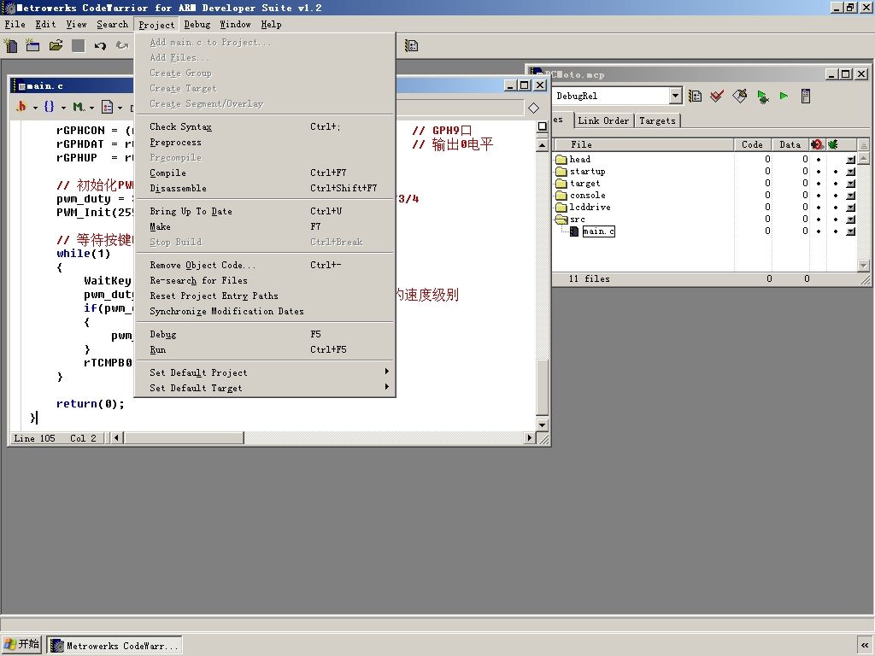Screen dimensions: 875x656
Task: Toggle the target dot for main.c row
Action: pos(819,231)
